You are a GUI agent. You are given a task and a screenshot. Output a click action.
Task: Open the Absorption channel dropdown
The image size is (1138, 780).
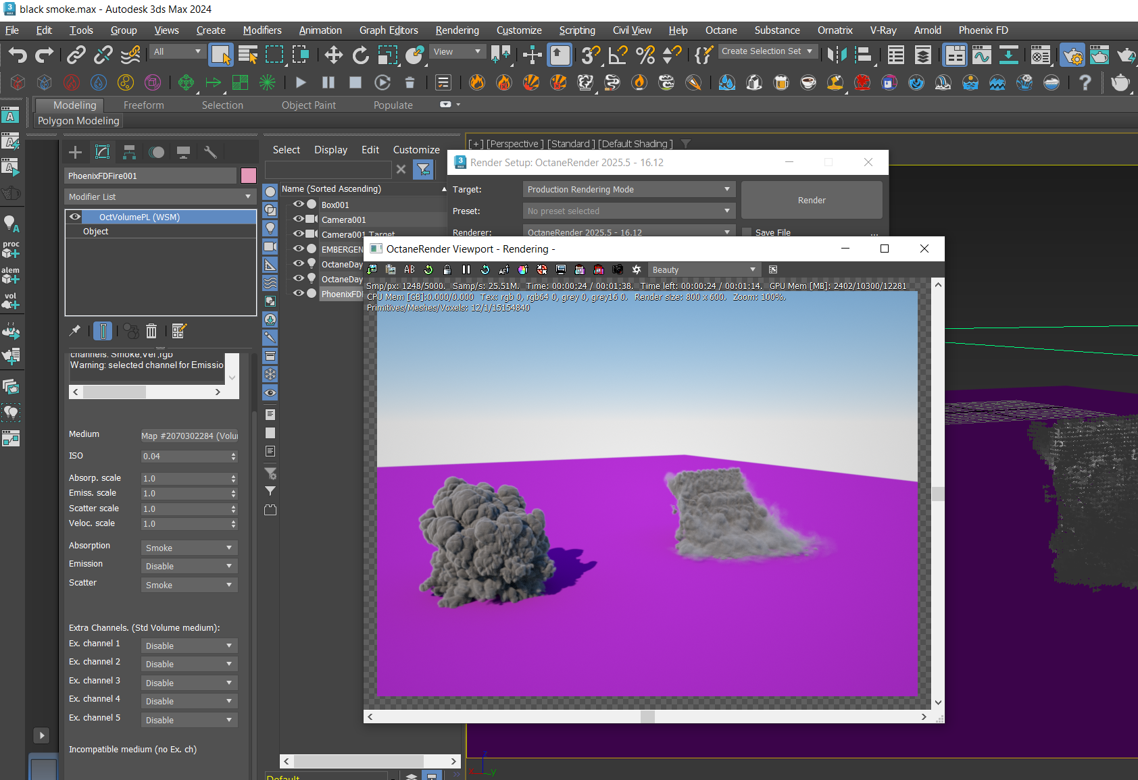[x=189, y=548]
